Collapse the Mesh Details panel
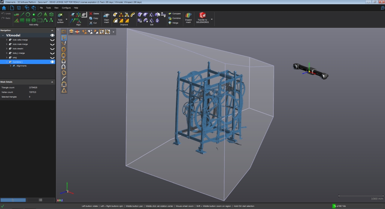385x209 pixels. click(x=53, y=82)
